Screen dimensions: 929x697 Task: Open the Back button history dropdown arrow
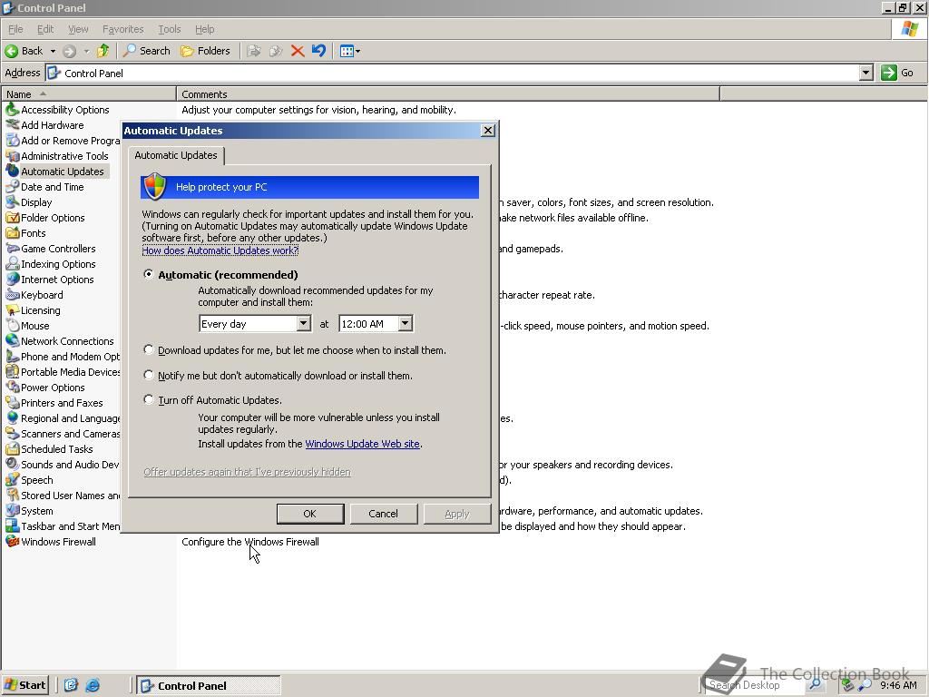click(53, 51)
